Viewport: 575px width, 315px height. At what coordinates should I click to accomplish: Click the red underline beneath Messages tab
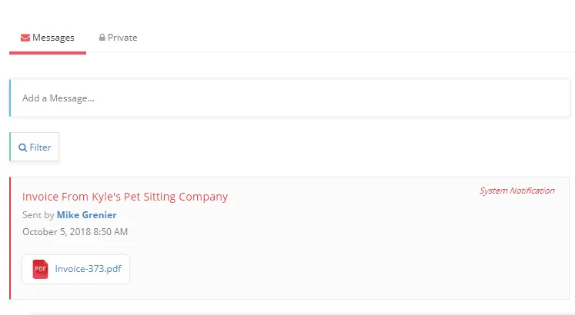click(x=48, y=53)
